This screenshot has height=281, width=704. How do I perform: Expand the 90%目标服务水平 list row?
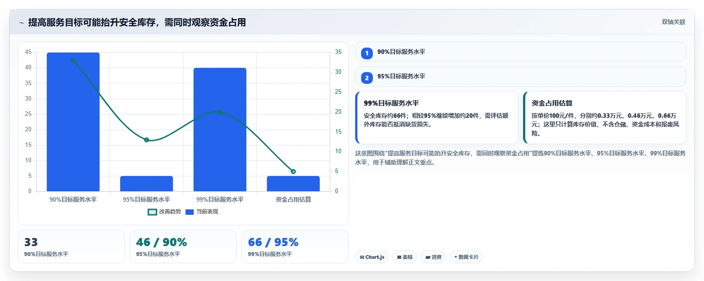[x=520, y=52]
